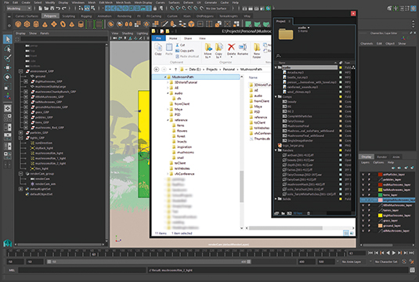Create a polygon cube from the shelf
This screenshot has width=419, height=282.
pyautogui.click(x=27, y=24)
